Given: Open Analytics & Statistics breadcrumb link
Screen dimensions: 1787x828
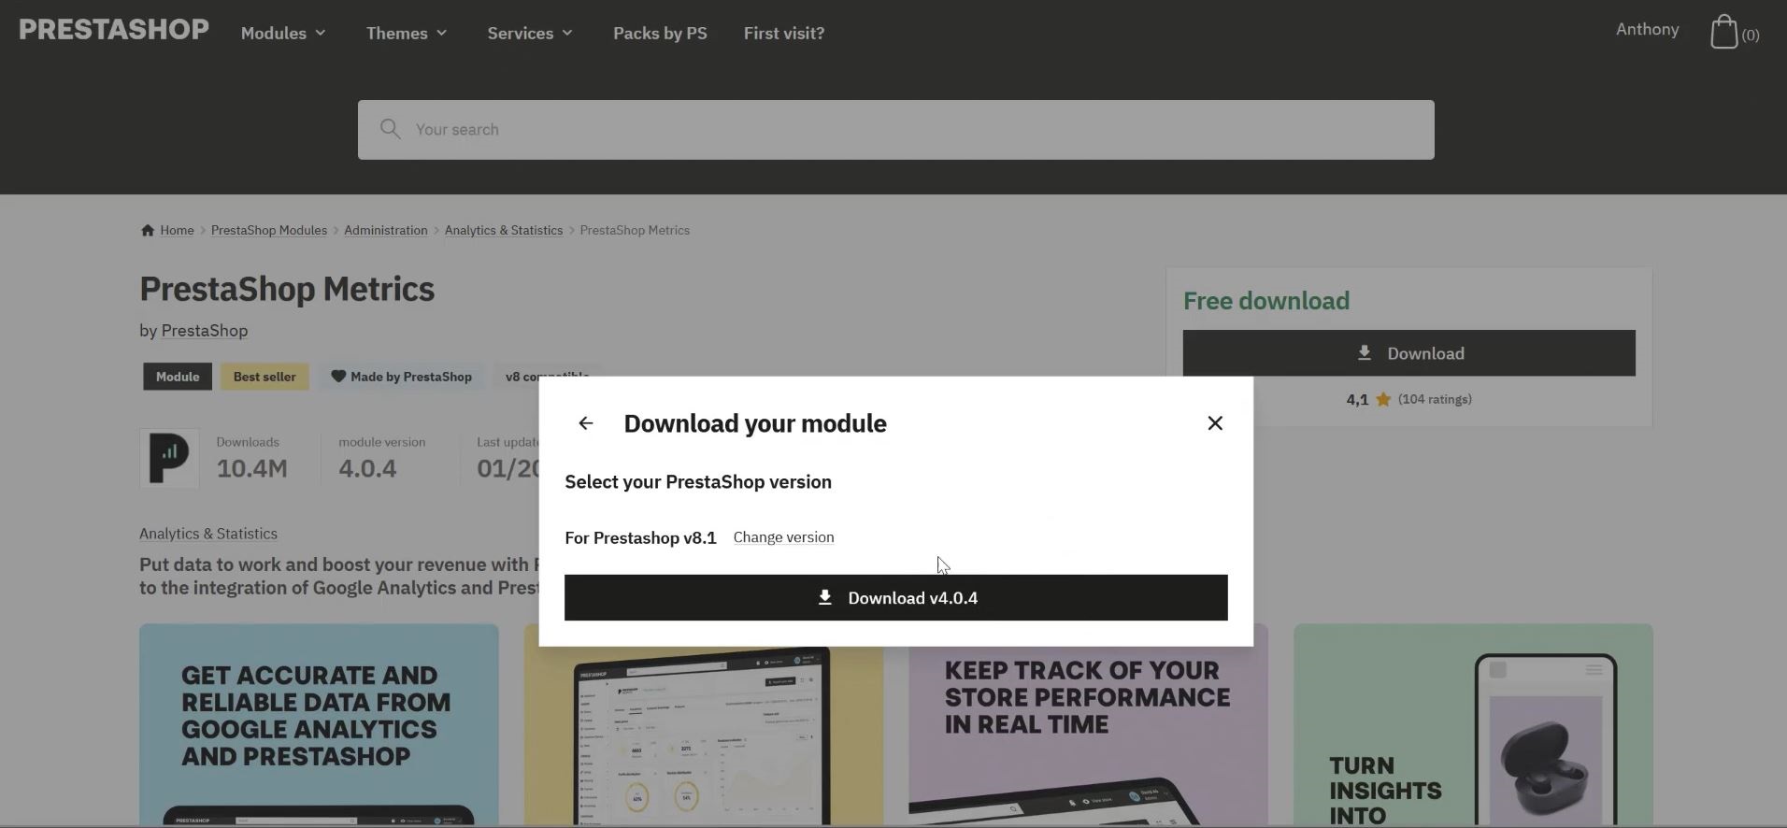Looking at the screenshot, I should (x=504, y=230).
